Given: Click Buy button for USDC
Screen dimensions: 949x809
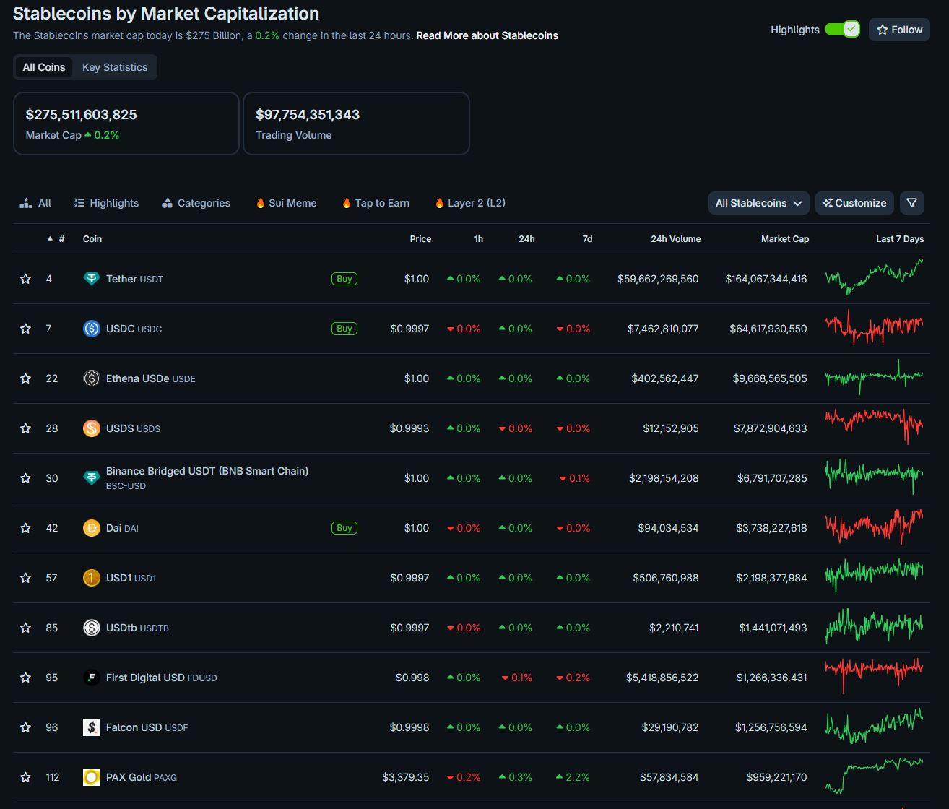Looking at the screenshot, I should click(x=344, y=329).
